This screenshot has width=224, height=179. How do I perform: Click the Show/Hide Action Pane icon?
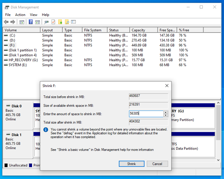coord(37,22)
